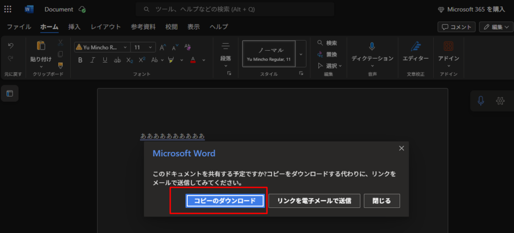Image resolution: width=514 pixels, height=233 pixels.
Task: Switch to the 校閲 tab
Action: point(172,27)
